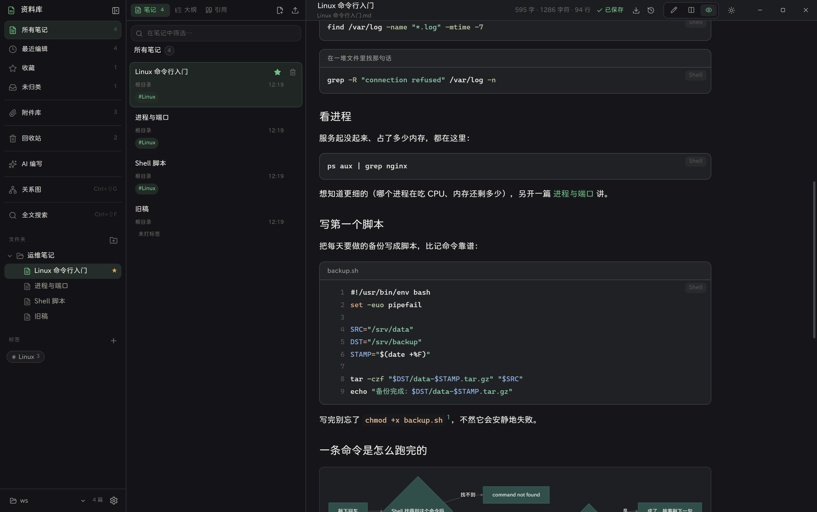Delete Linux 命令行入门 note trash icon
This screenshot has width=817, height=512.
pos(292,72)
